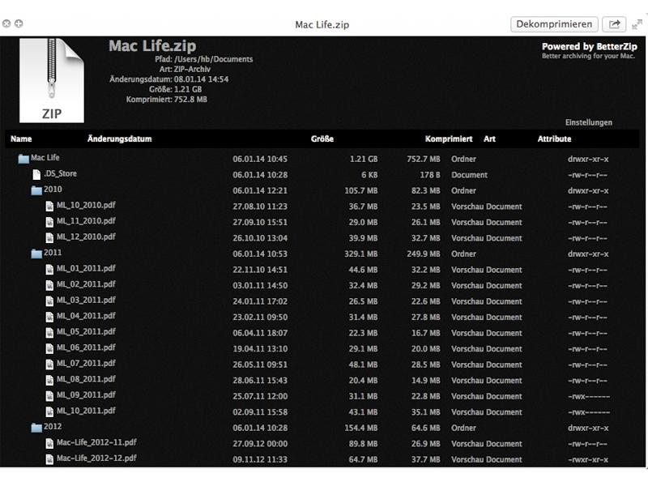The width and height of the screenshot is (648, 486).
Task: Select the 2010 folder name
Action: click(x=53, y=190)
